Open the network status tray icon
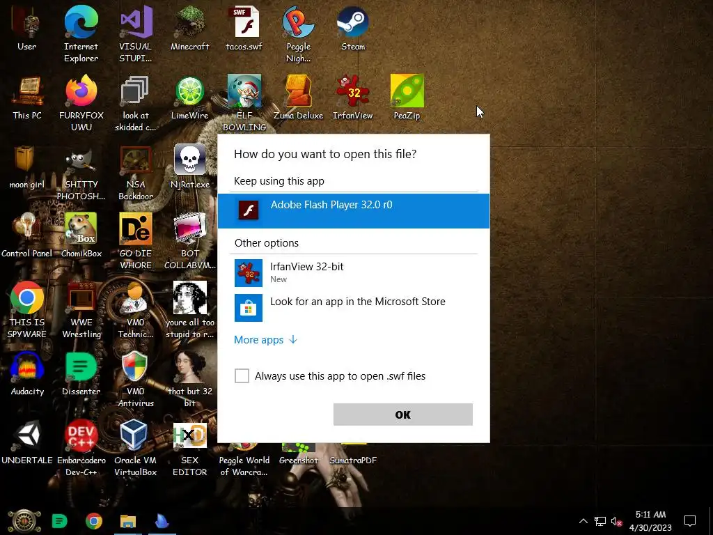Image resolution: width=713 pixels, height=535 pixels. [x=600, y=521]
